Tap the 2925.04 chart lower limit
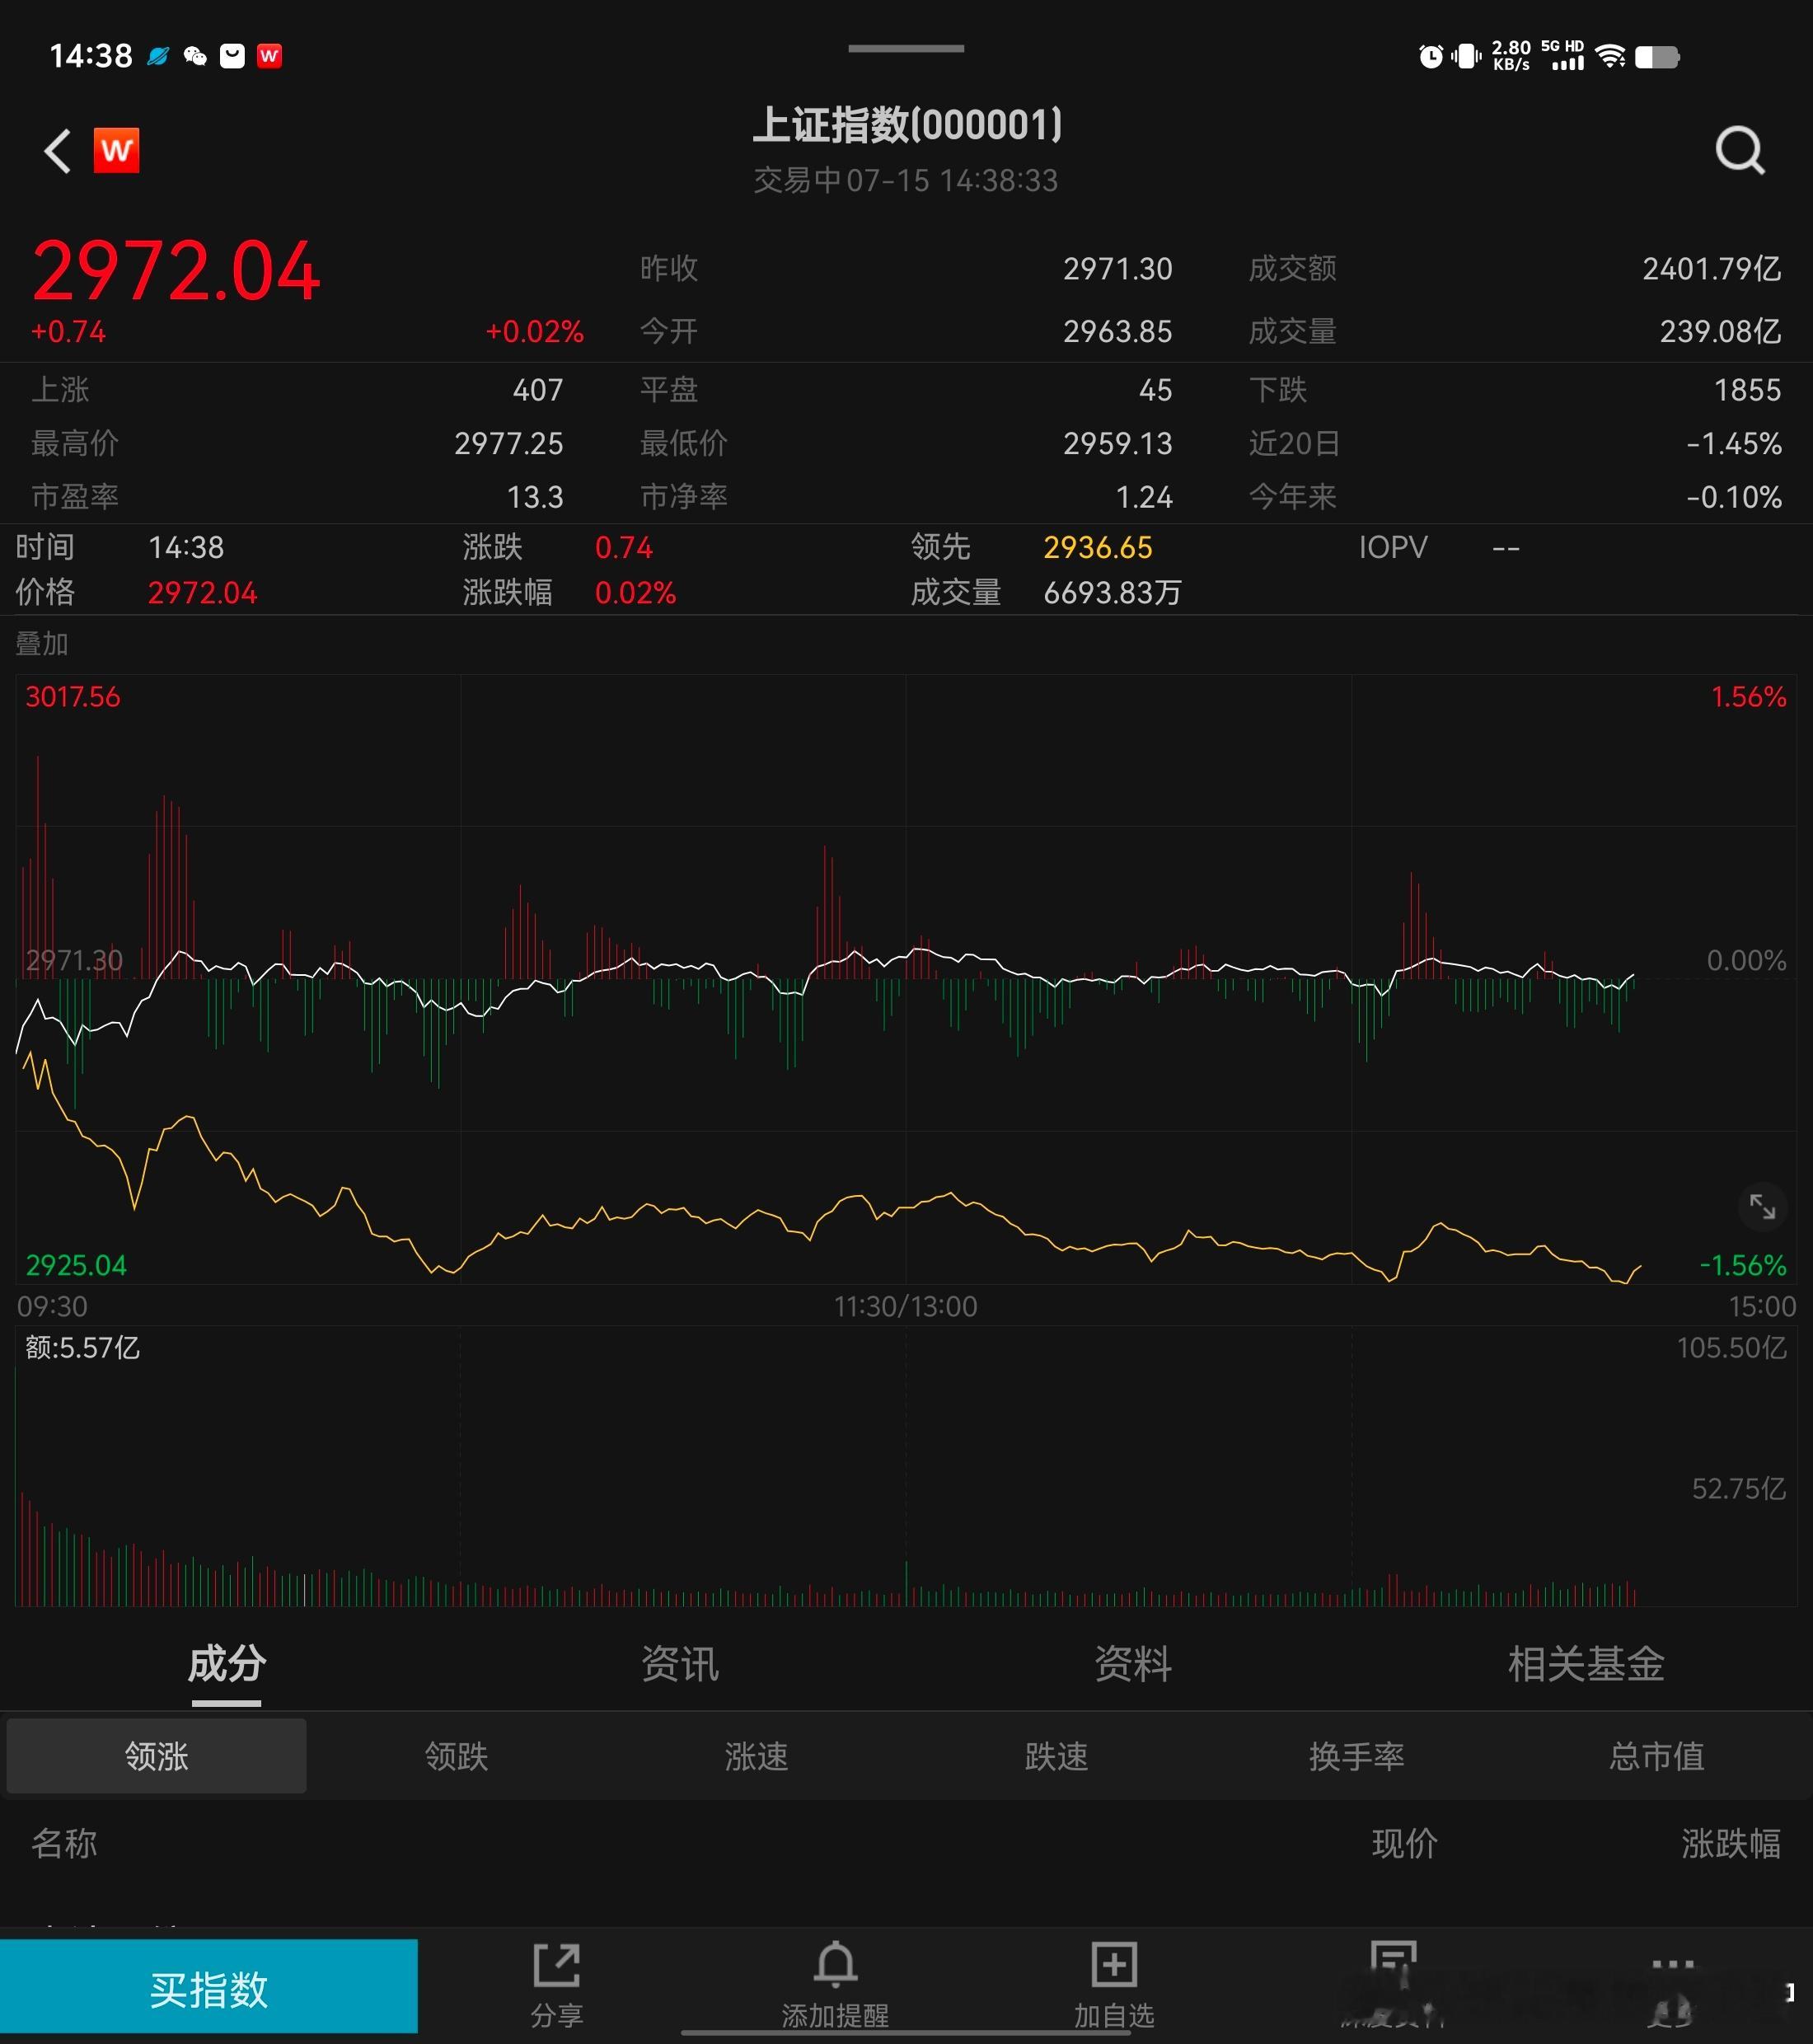The height and width of the screenshot is (2044, 1813). tap(76, 1266)
